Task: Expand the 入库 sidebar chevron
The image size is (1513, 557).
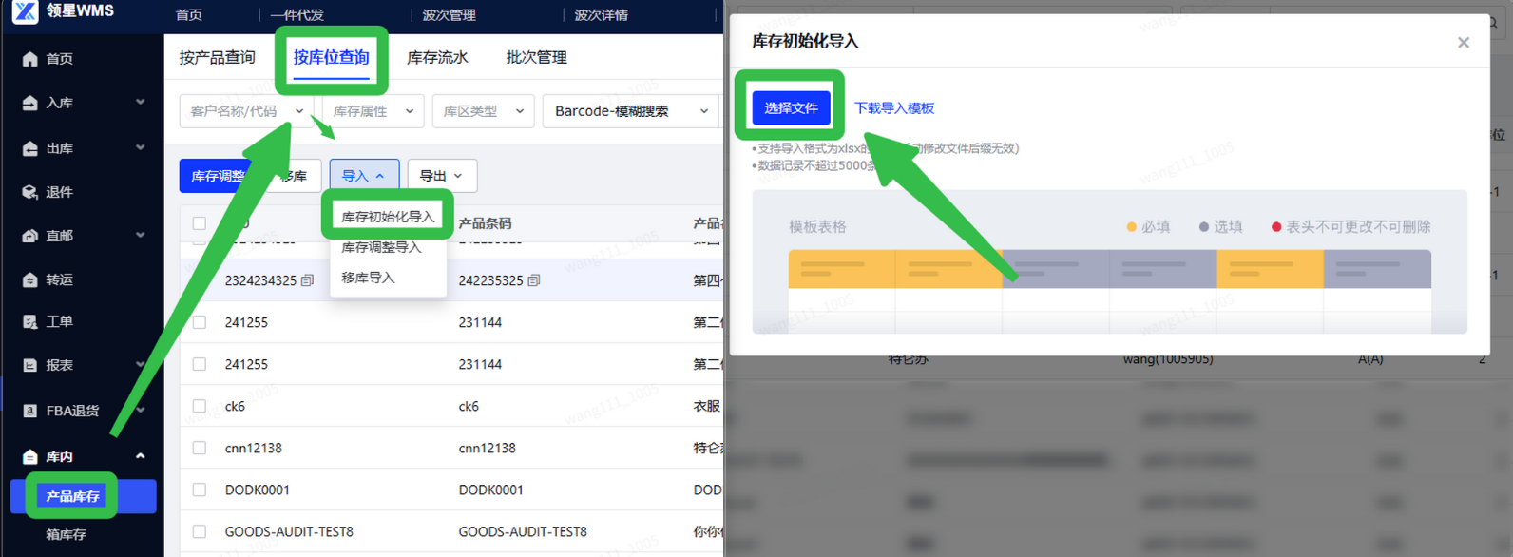Action: [141, 102]
